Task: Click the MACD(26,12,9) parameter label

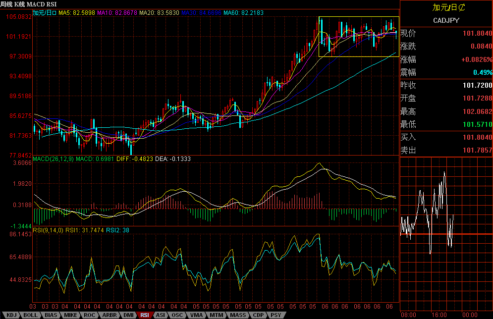Action: tap(53, 159)
